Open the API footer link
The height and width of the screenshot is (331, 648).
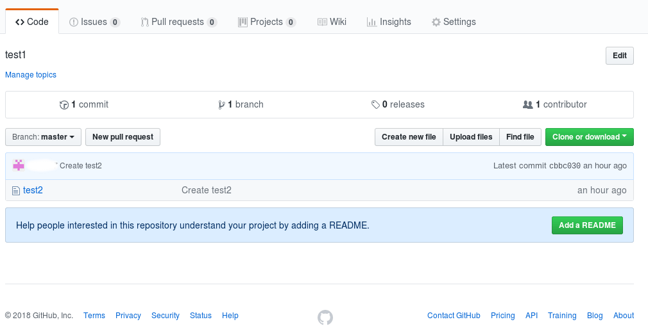pos(531,316)
